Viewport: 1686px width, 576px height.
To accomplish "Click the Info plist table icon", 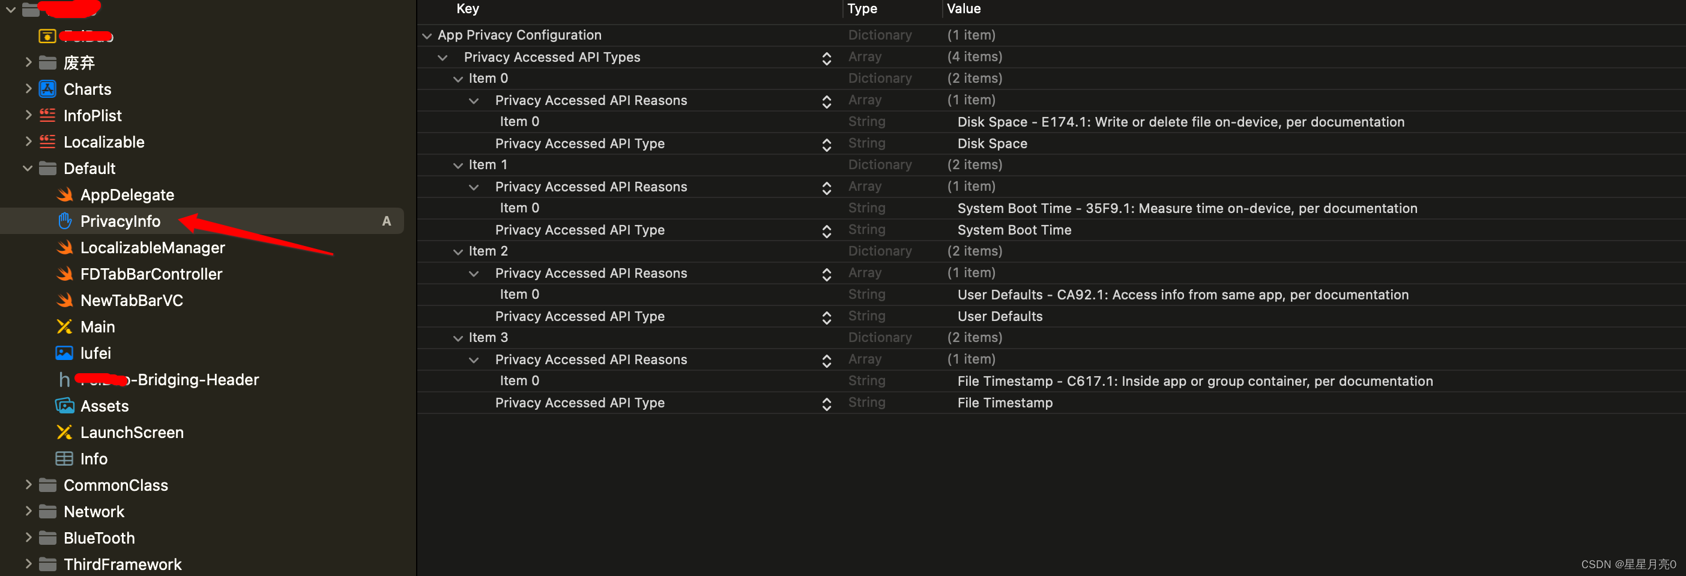I will [64, 459].
